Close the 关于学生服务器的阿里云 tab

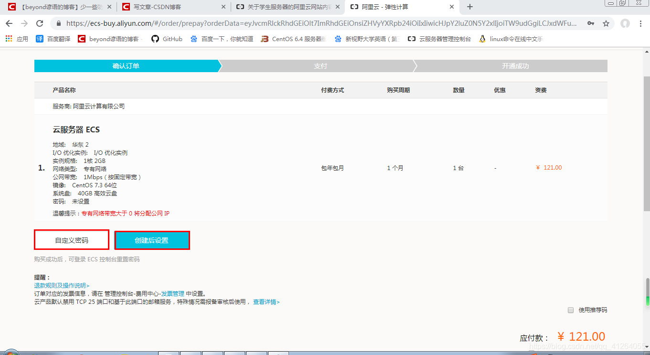coord(338,7)
